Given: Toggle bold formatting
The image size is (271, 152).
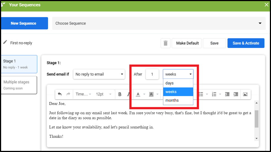Looking at the screenshot, I should (x=120, y=94).
